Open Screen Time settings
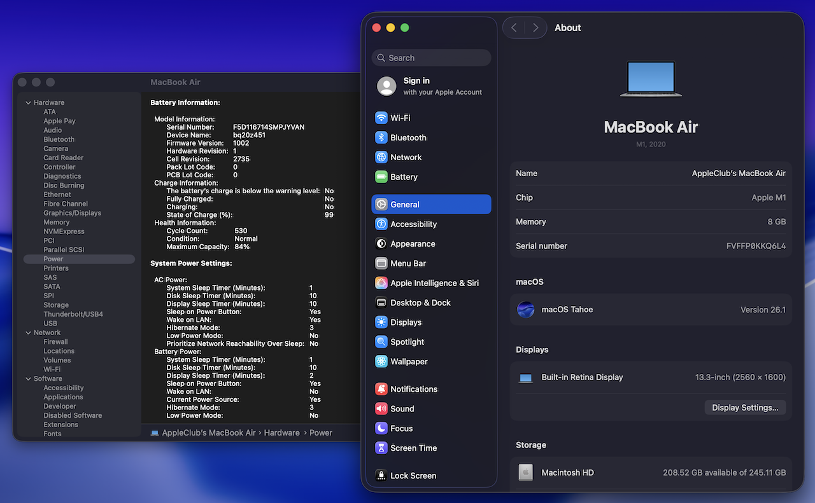 (x=413, y=448)
